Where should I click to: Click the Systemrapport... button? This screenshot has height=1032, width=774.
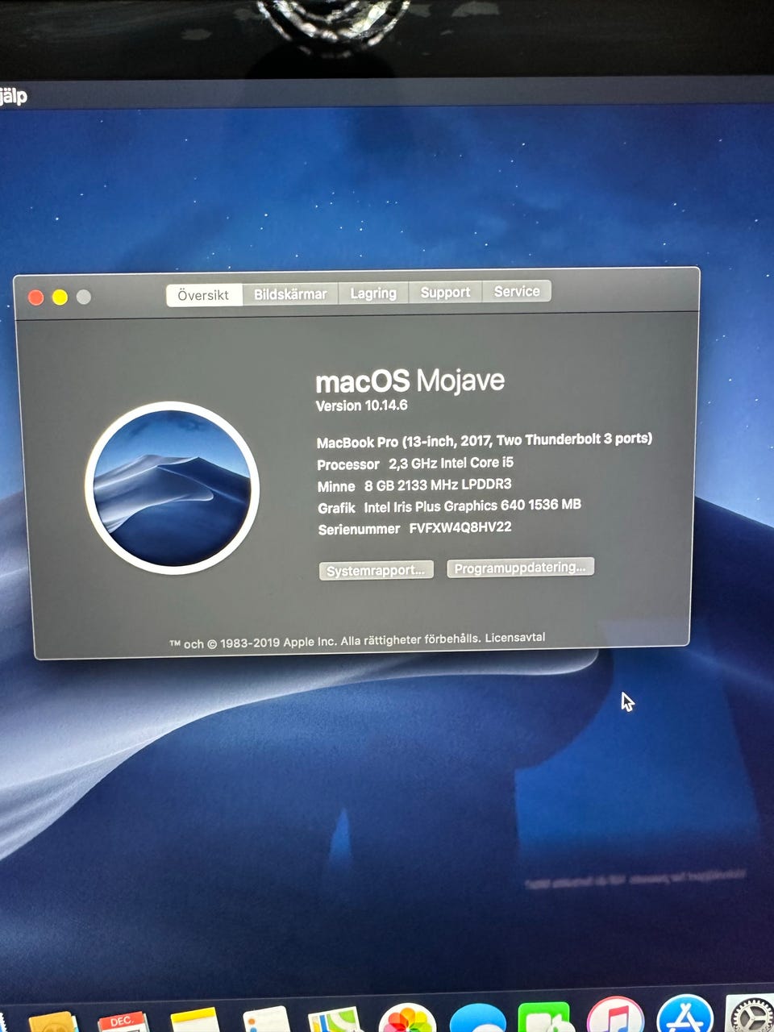(x=377, y=570)
